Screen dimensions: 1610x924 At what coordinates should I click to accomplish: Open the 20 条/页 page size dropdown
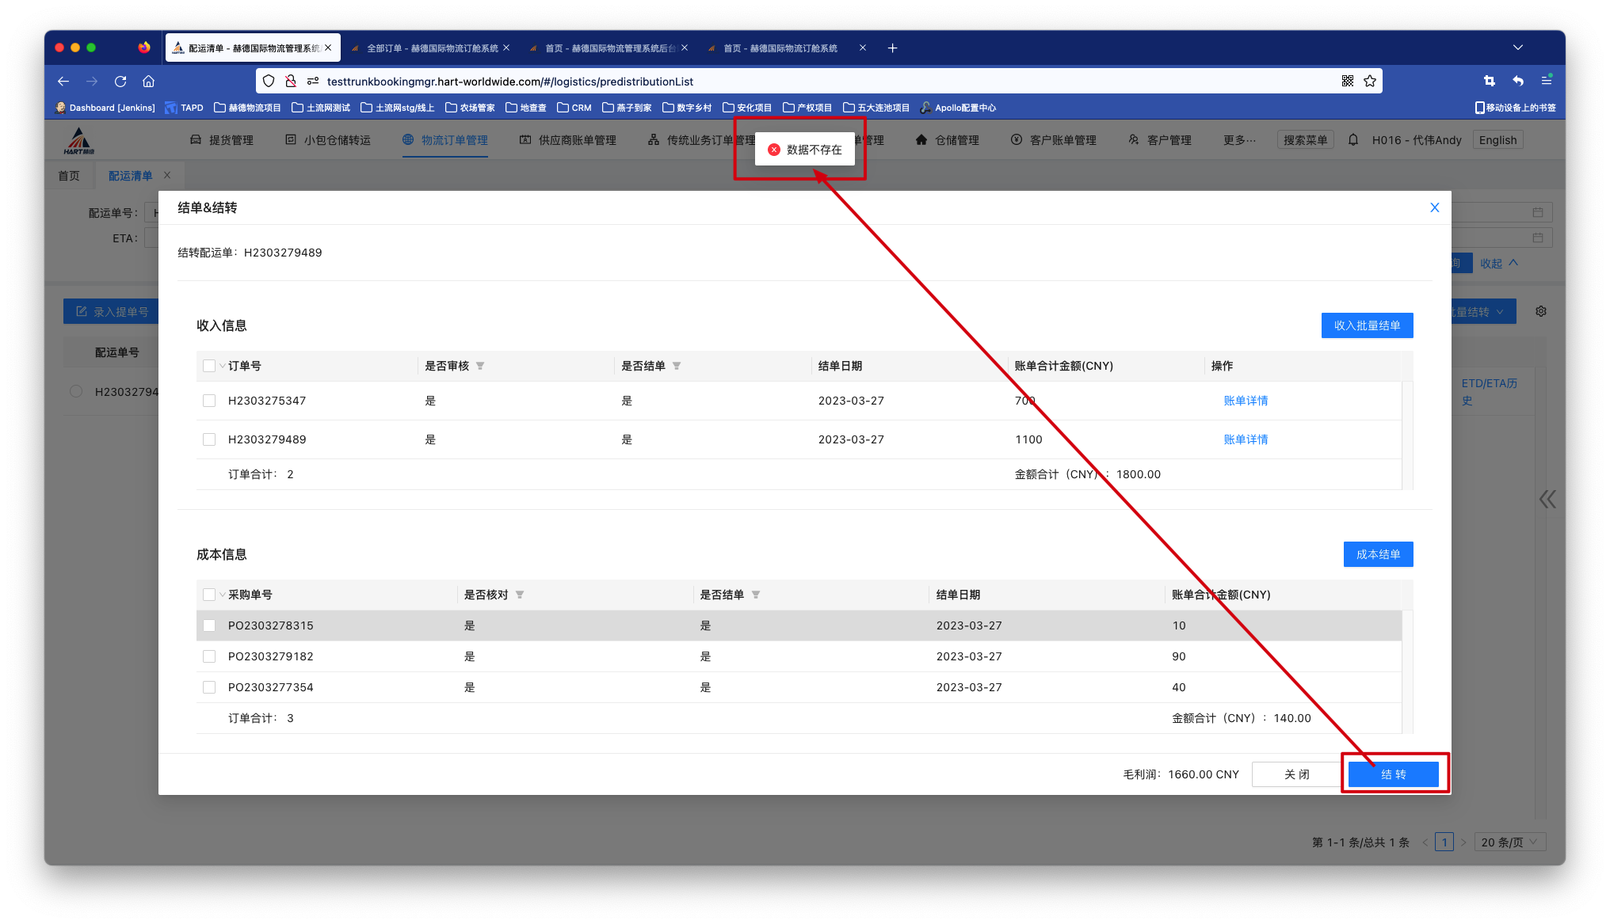click(x=1509, y=842)
